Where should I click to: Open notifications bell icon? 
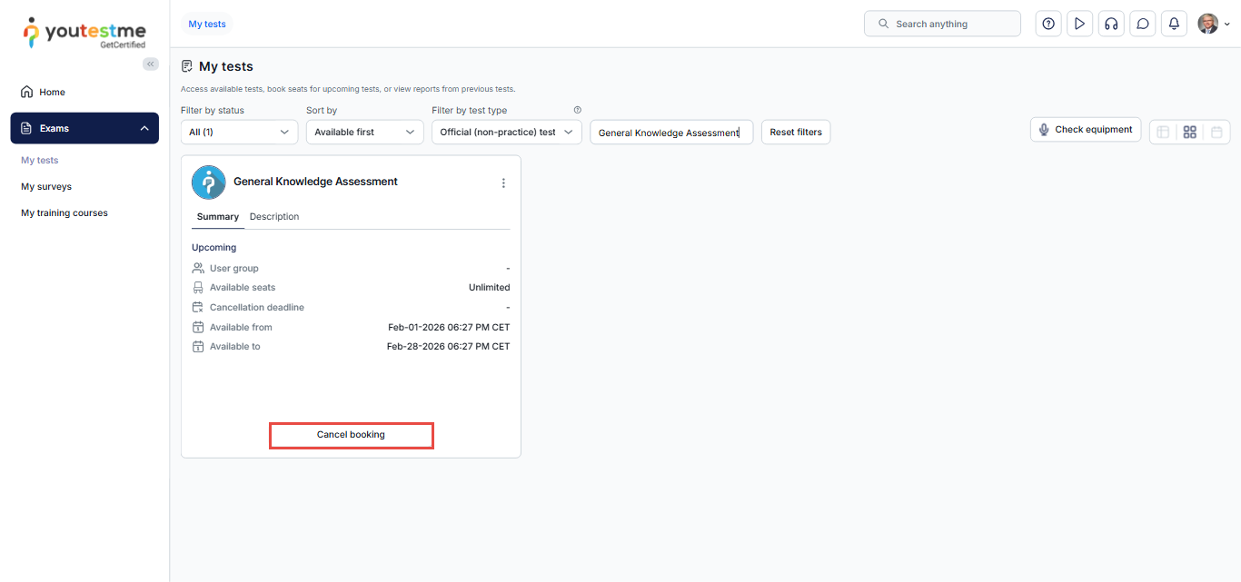[x=1174, y=25]
